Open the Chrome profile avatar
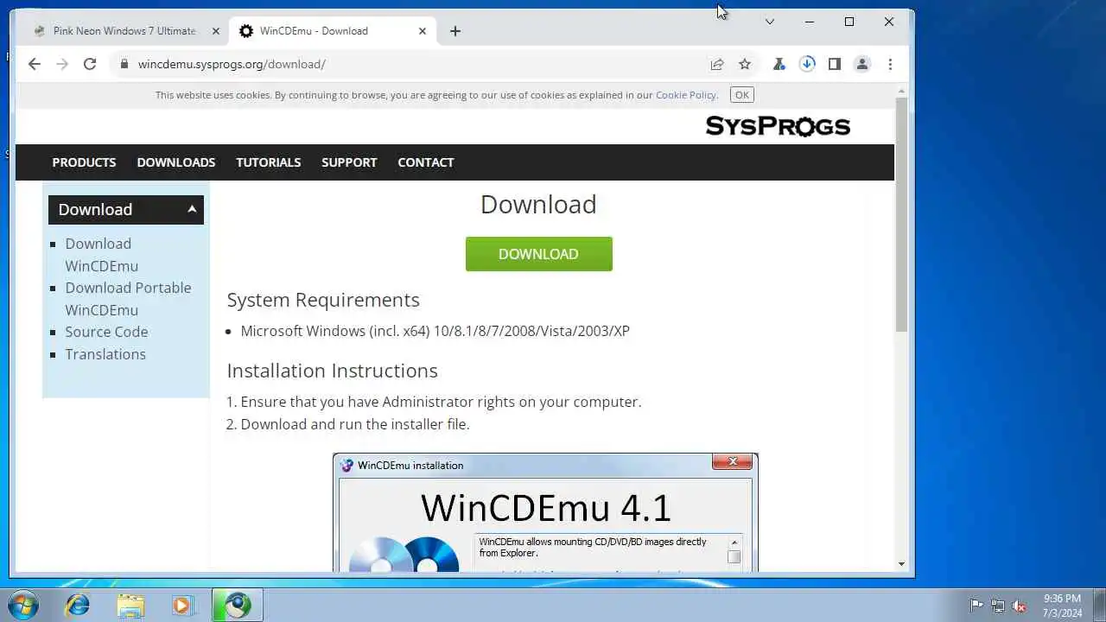1106x622 pixels. click(x=861, y=64)
